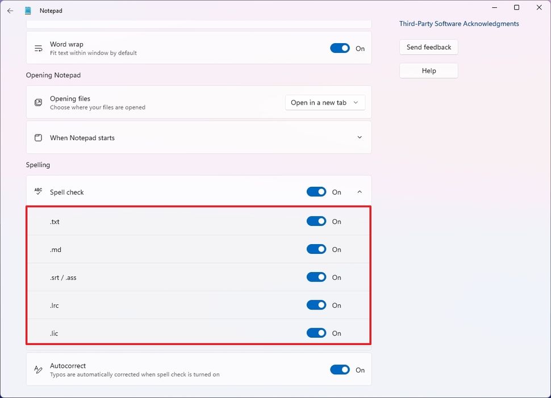Image resolution: width=551 pixels, height=398 pixels.
Task: Click the Autocorrect pen icon
Action: [x=38, y=368]
